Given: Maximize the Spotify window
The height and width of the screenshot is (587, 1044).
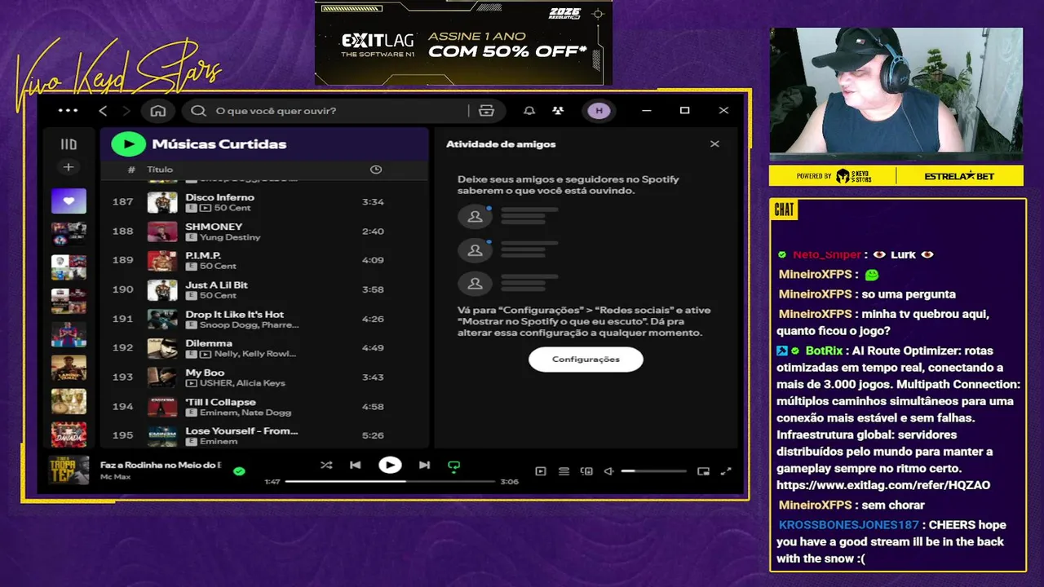Looking at the screenshot, I should tap(684, 111).
